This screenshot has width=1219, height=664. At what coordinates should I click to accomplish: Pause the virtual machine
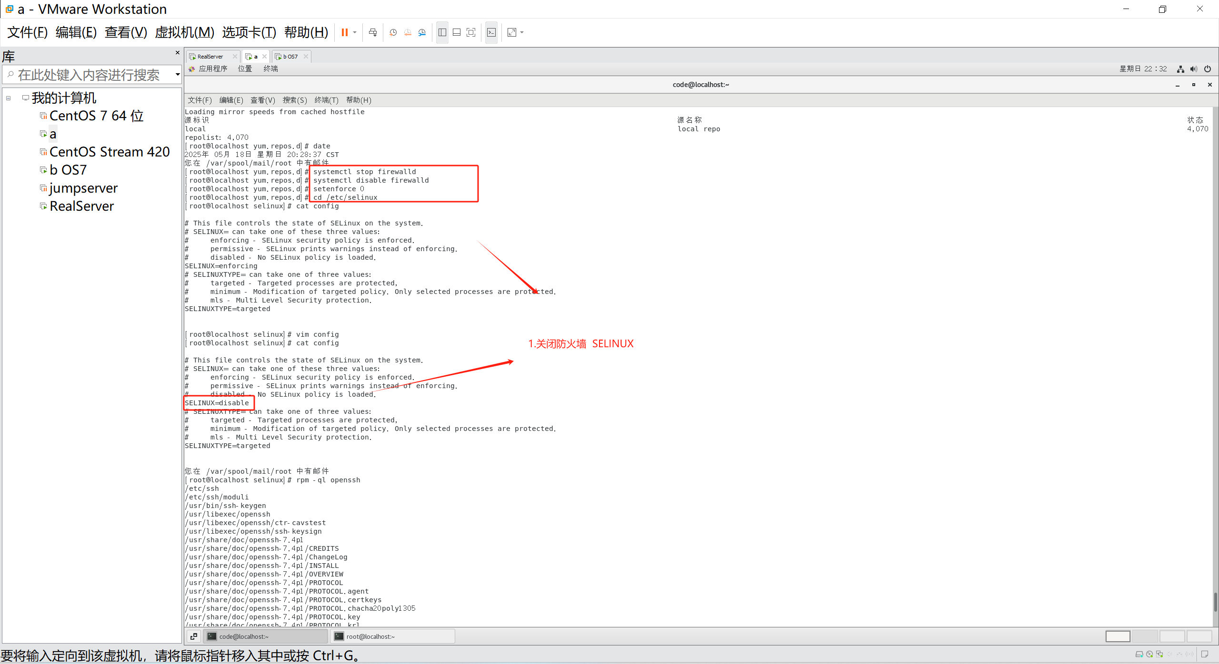coord(344,32)
